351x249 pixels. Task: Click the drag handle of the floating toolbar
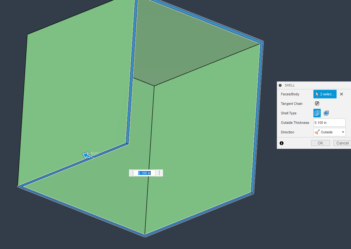[131, 173]
